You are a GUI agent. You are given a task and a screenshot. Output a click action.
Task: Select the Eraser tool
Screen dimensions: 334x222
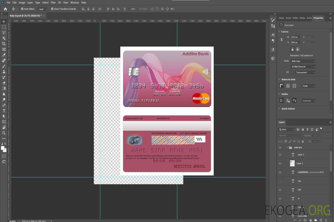[x=4, y=83]
